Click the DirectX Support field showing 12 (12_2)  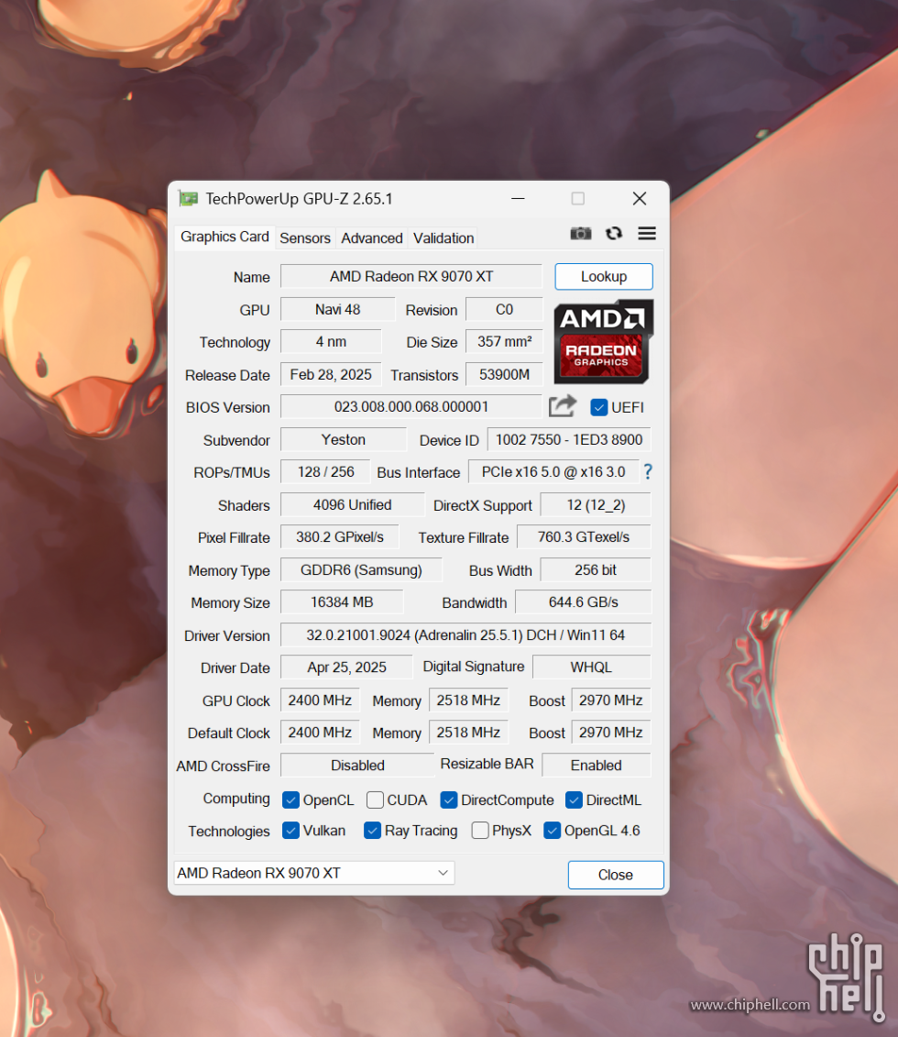[x=596, y=505]
